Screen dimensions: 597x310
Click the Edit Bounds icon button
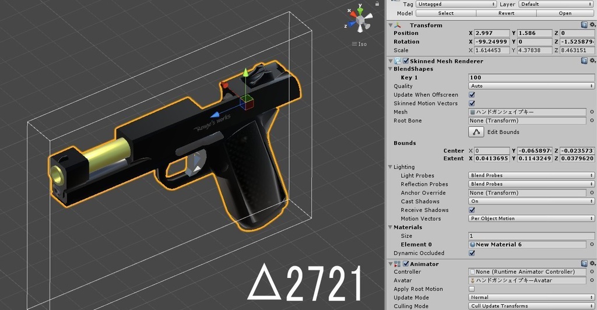coord(476,132)
